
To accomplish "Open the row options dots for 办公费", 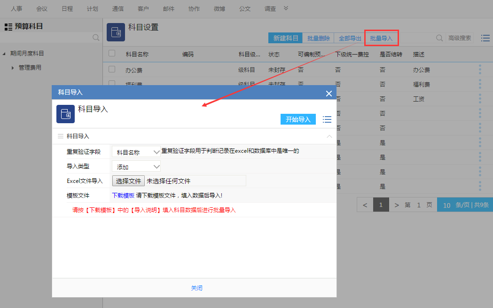I will tap(480, 70).
